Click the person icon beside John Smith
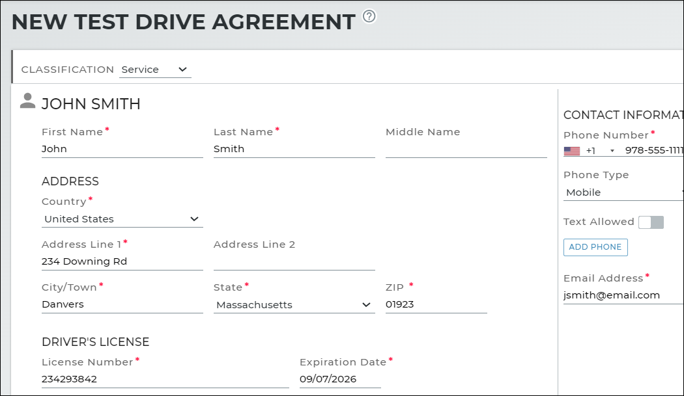 [x=27, y=101]
